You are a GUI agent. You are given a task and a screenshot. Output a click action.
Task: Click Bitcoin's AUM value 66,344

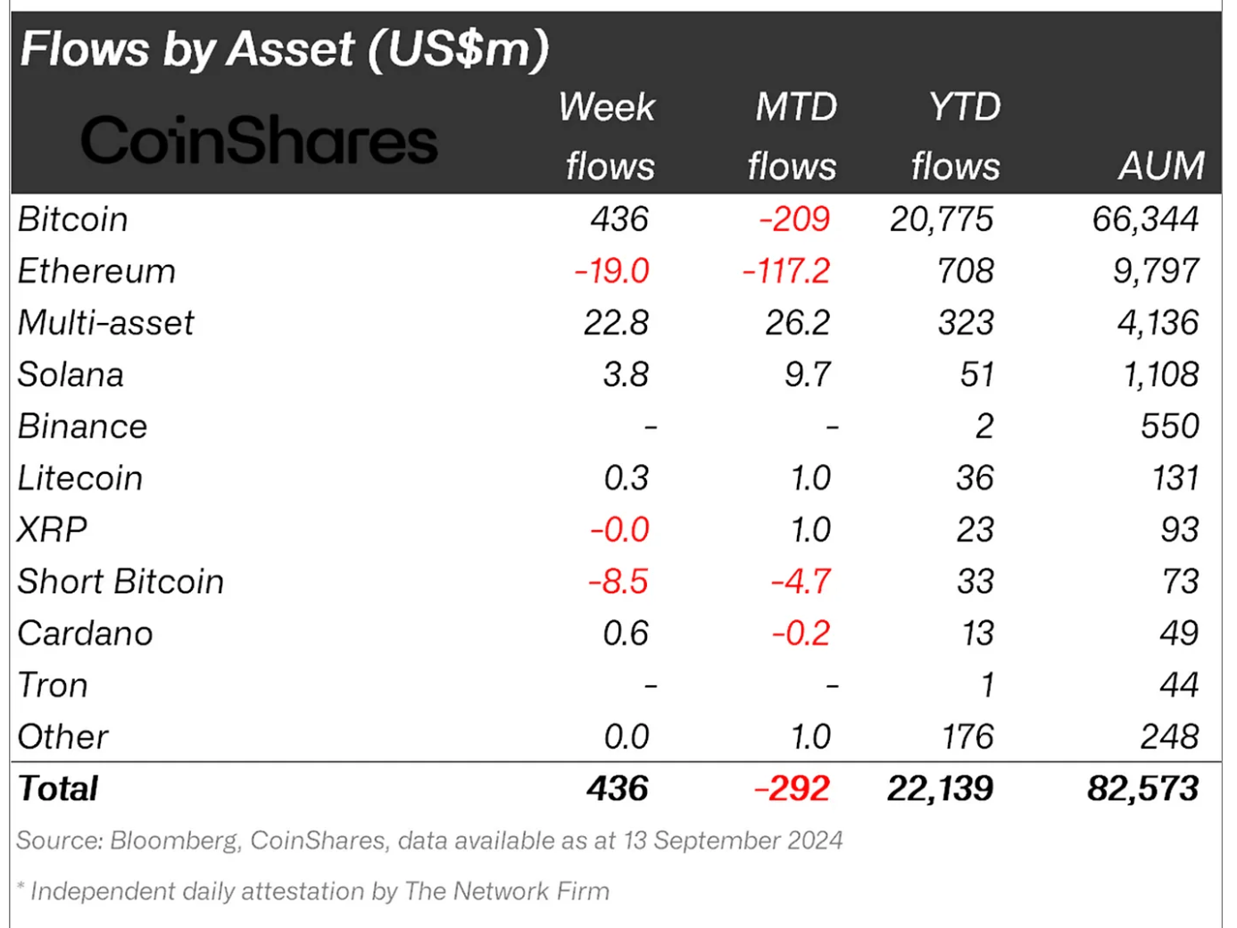pyautogui.click(x=1145, y=220)
